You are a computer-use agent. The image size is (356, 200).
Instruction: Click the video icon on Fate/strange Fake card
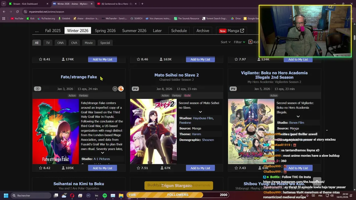38,89
